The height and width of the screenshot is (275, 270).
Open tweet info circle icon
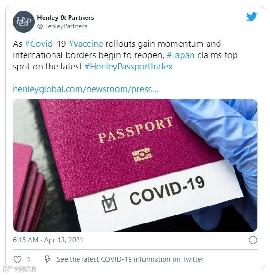tap(253, 240)
